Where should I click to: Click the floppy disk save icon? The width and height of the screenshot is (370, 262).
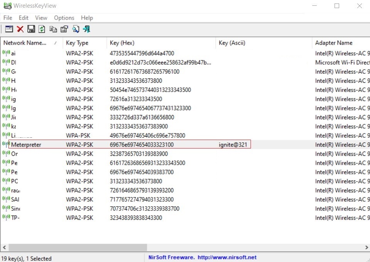coord(31,29)
